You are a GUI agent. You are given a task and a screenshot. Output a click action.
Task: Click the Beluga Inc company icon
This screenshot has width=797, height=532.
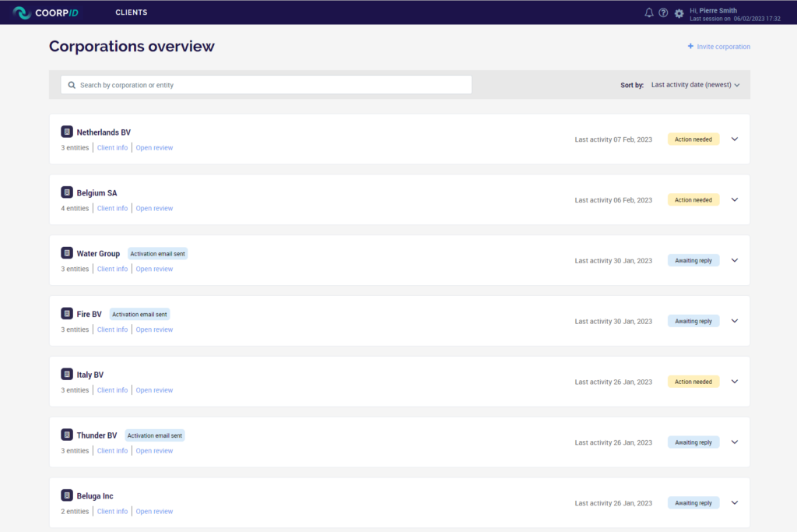pos(67,495)
